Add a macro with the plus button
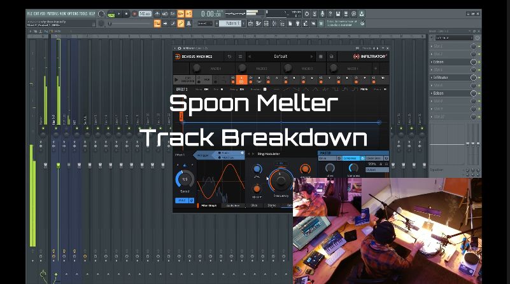This screenshot has height=284, width=510. 376,69
